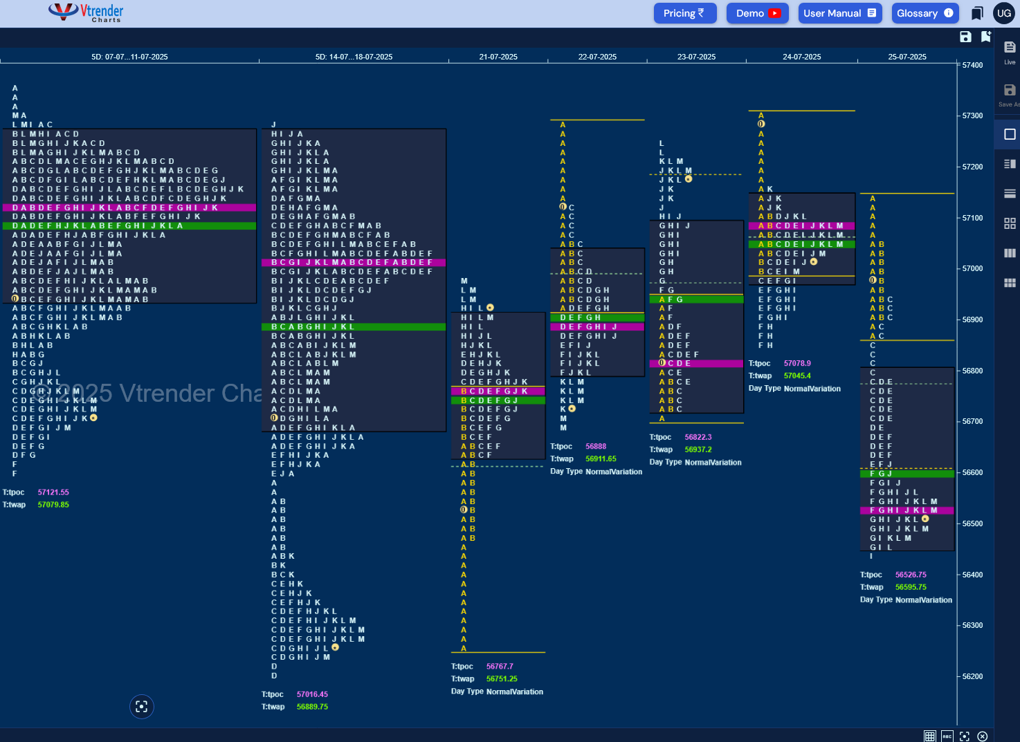Open the UG user profile menu
Screen dimensions: 1020x742
click(1004, 13)
